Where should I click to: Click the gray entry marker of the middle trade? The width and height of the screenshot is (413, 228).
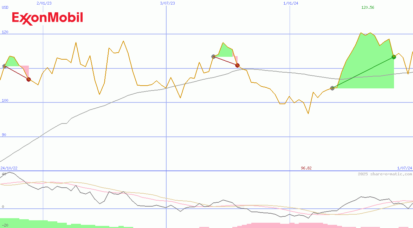(213, 56)
